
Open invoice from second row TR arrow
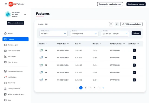point(134,58)
